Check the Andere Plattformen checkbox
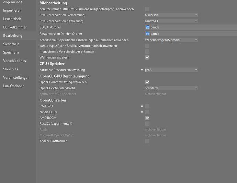Screen dimensions: 237x183 coord(147,141)
